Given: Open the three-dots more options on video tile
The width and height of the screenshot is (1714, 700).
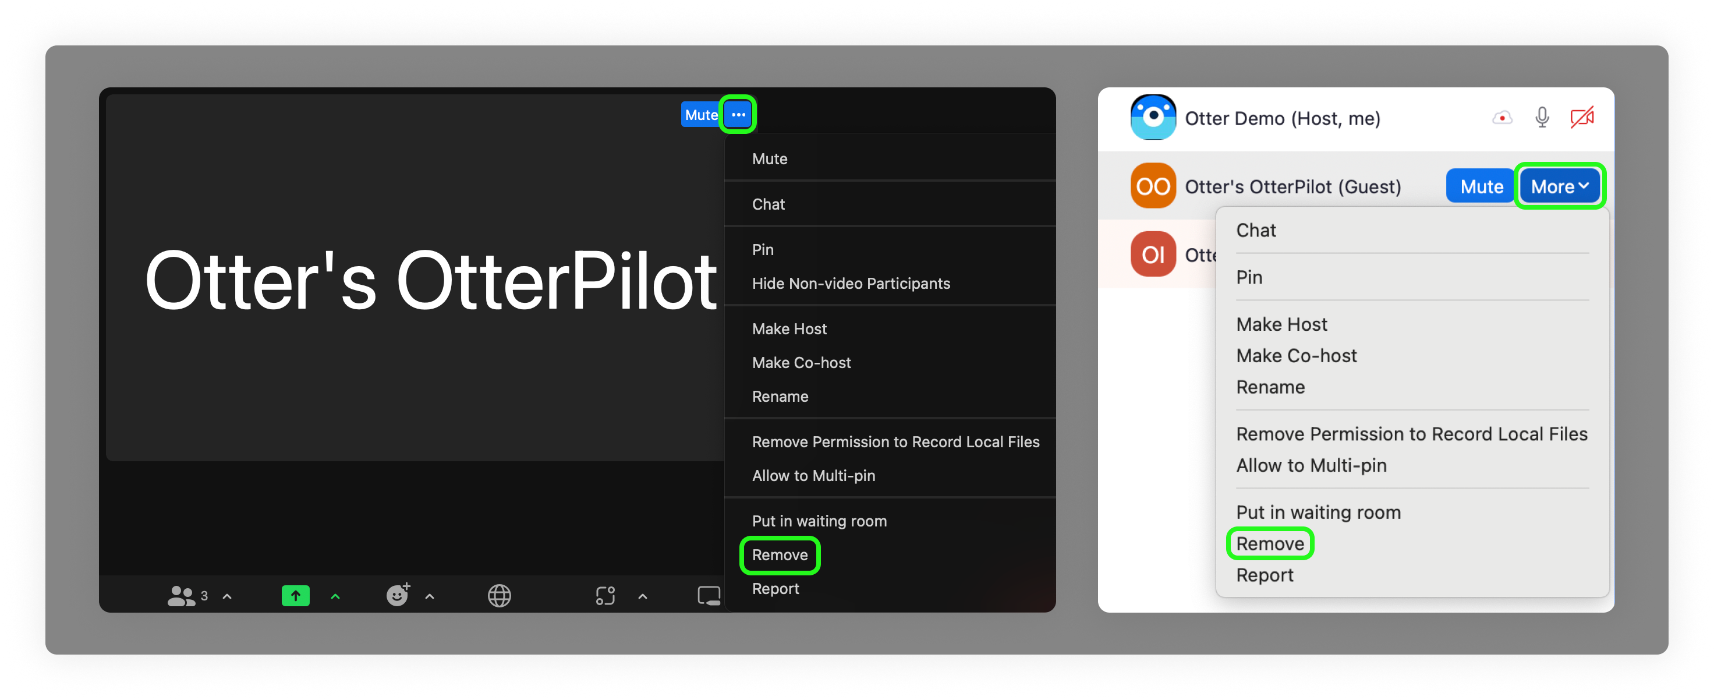Looking at the screenshot, I should 738,115.
